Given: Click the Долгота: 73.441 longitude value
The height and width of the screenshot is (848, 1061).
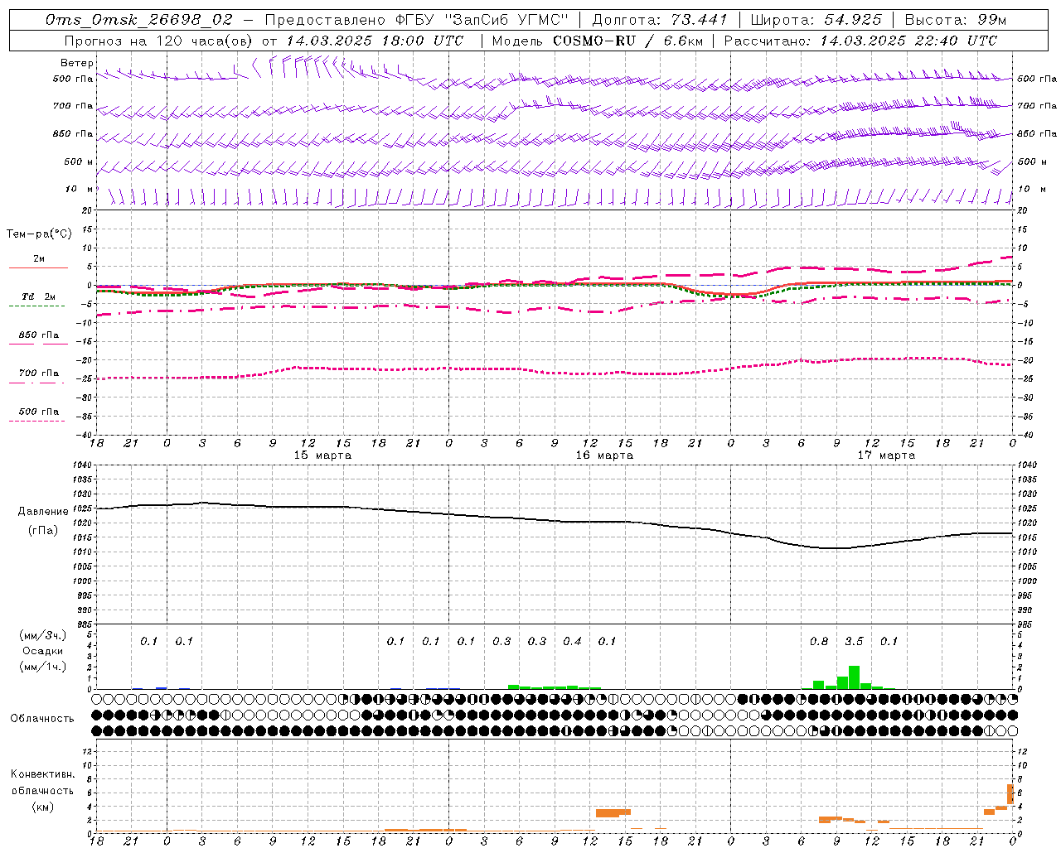Looking at the screenshot, I should pos(660,20).
